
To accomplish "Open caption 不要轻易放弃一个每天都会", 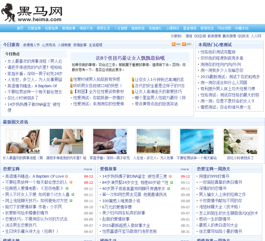I will coord(197,158).
